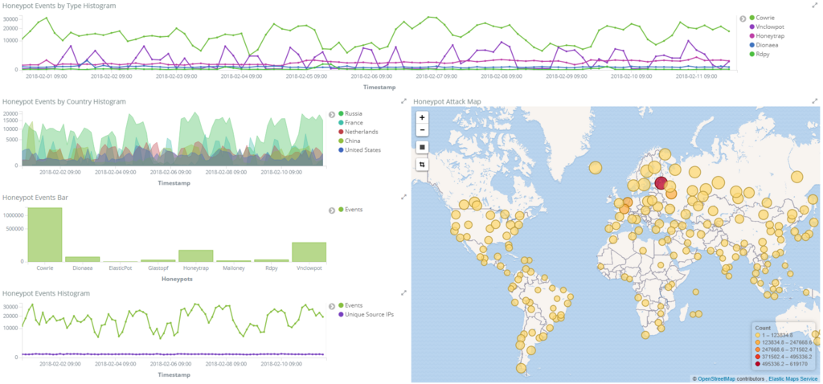Expand the Honeypot Events Bar panel fullscreen

pos(403,197)
